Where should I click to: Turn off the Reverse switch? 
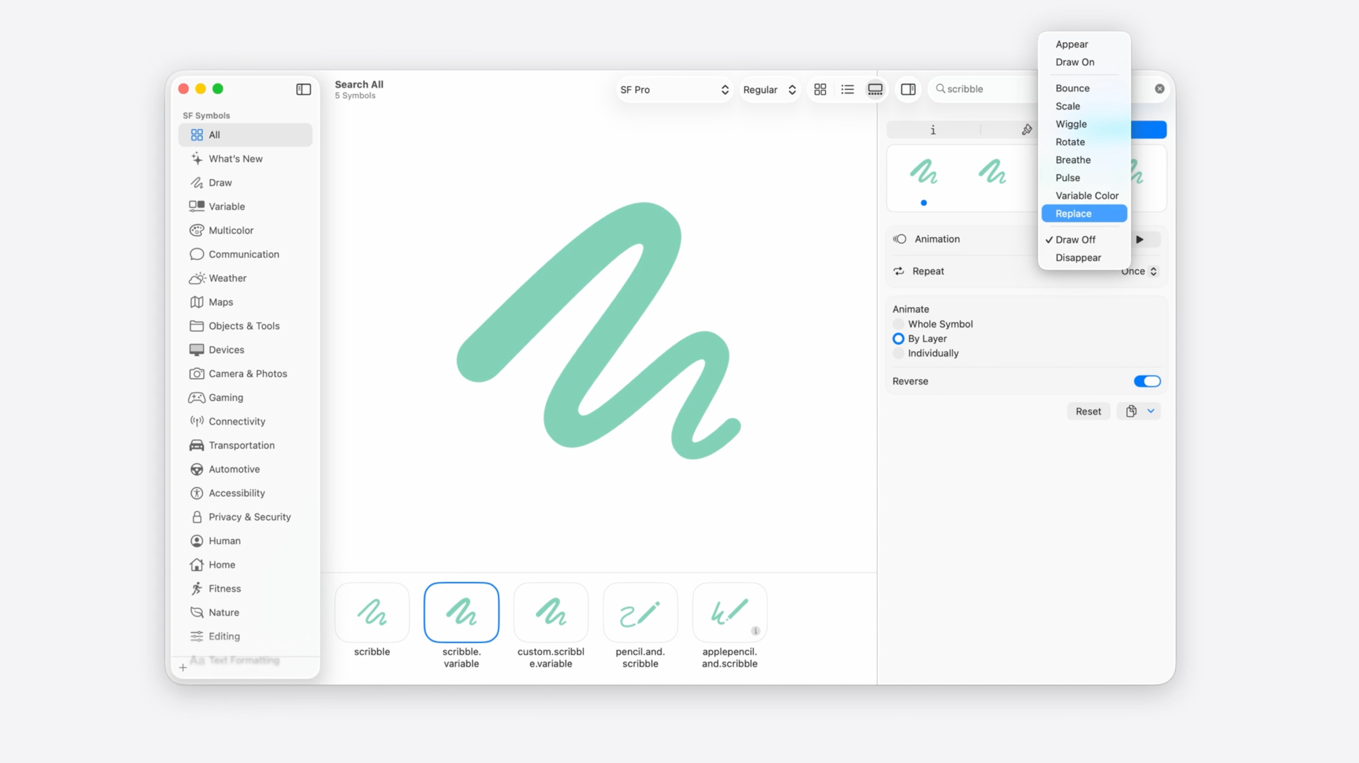coord(1147,381)
